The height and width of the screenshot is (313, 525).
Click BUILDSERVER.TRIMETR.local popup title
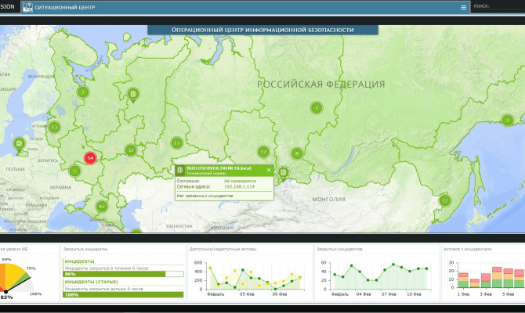click(218, 168)
